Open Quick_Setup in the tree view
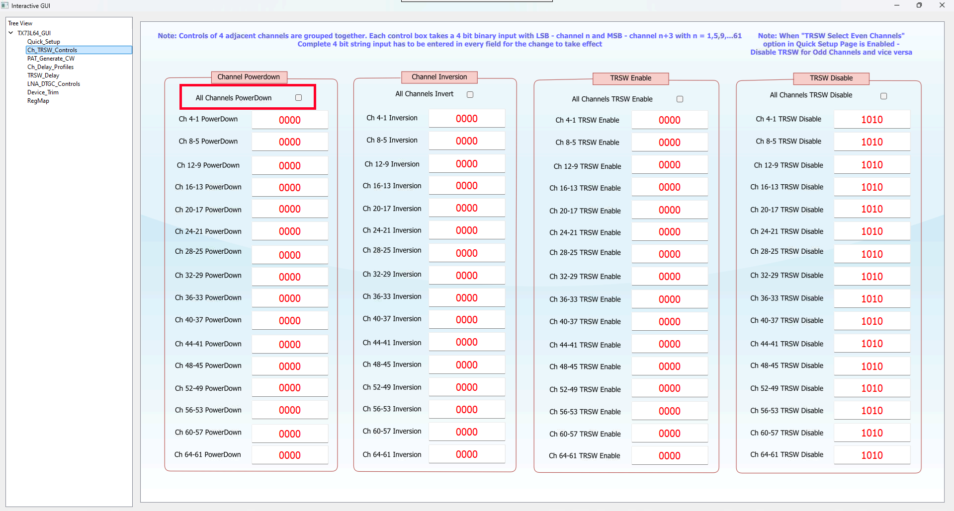 [x=44, y=42]
